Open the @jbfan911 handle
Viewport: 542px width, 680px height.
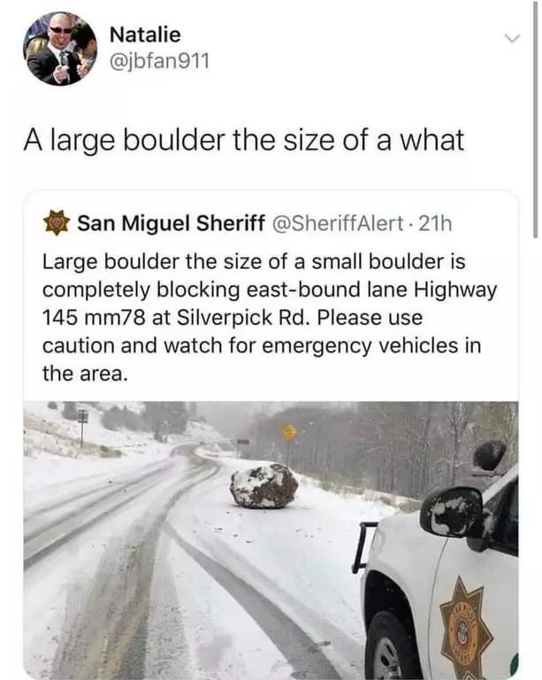point(159,62)
